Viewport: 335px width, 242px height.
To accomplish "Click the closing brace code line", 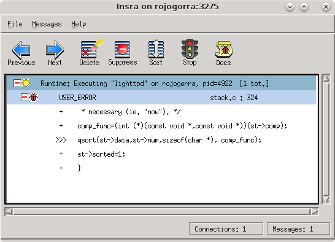I will (79, 168).
